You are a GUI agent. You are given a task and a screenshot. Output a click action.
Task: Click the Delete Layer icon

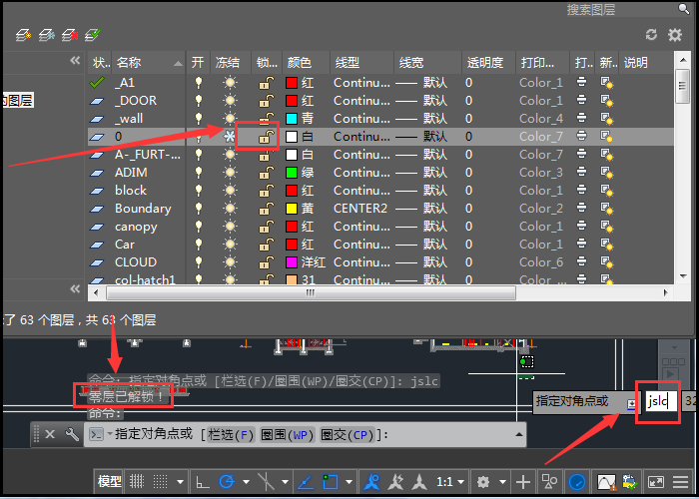click(x=70, y=35)
